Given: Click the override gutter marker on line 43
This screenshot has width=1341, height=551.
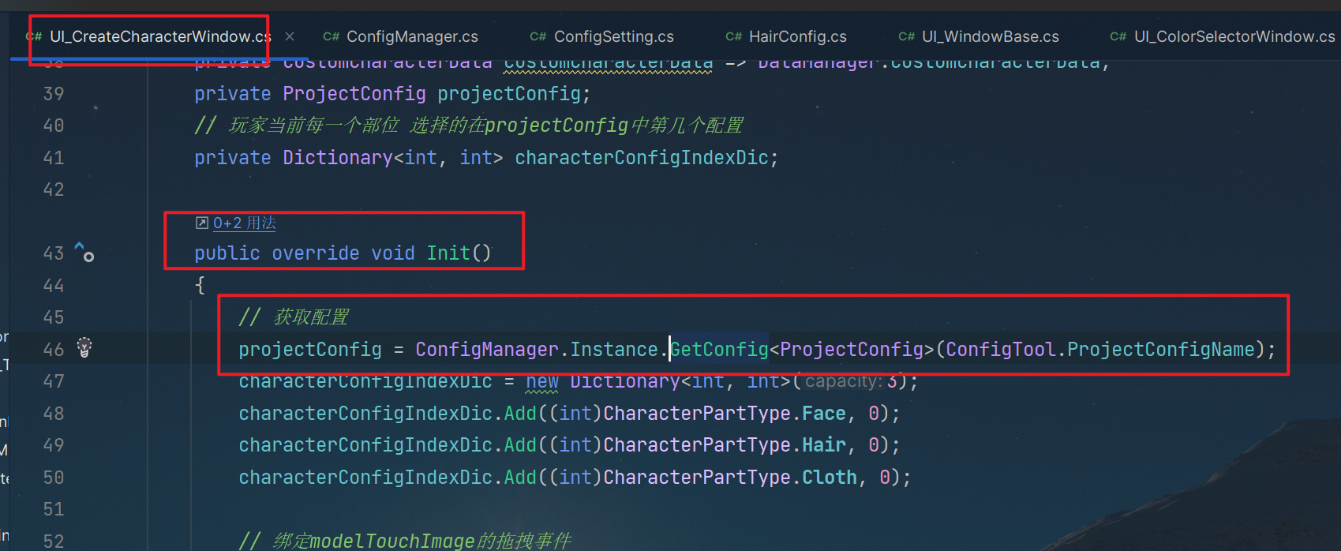Looking at the screenshot, I should tap(84, 252).
